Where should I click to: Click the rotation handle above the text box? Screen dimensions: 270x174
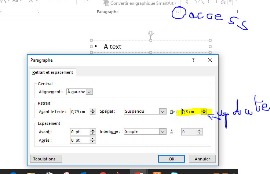[151, 33]
